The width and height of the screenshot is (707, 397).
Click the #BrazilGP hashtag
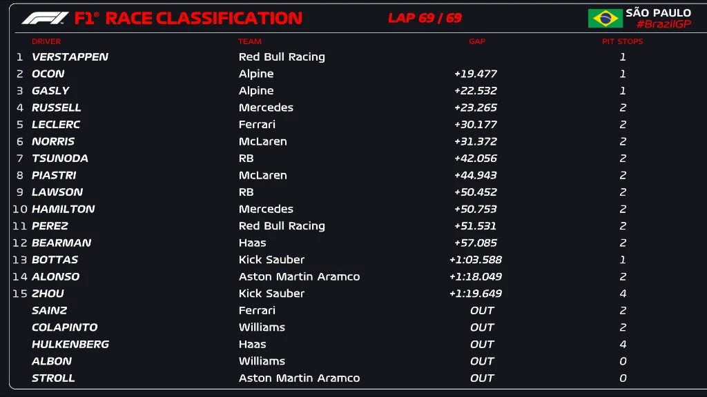[663, 25]
